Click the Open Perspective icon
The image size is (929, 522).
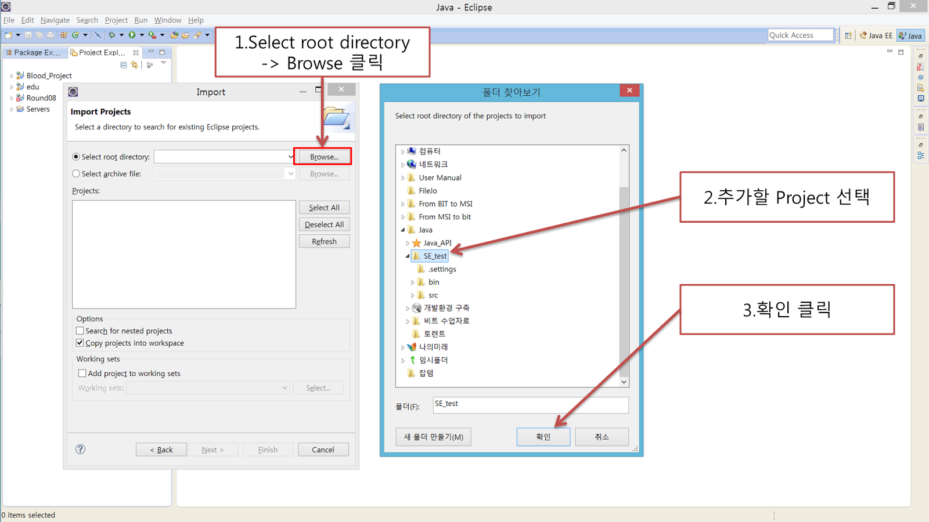848,35
